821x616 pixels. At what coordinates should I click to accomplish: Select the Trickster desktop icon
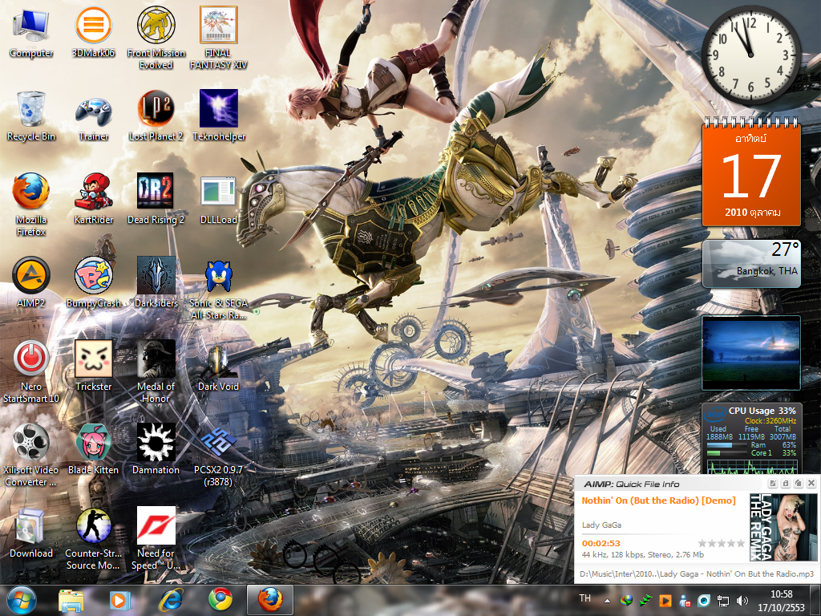click(93, 366)
